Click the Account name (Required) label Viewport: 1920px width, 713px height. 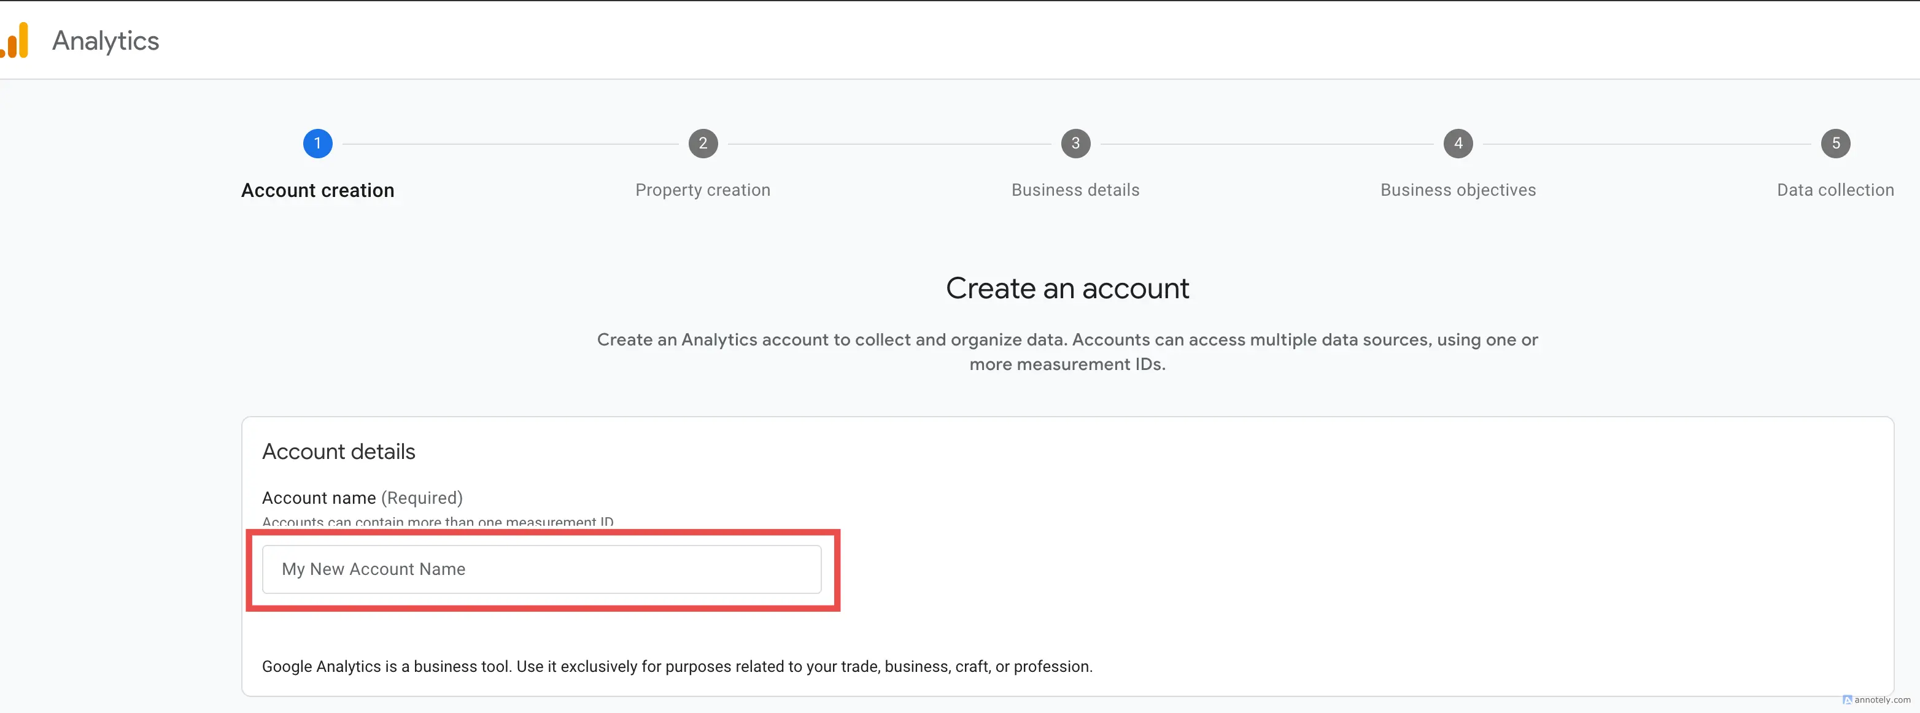pos(362,498)
